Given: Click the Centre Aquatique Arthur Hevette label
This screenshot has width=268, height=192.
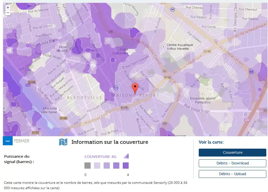Looking at the screenshot, I should click(180, 47).
